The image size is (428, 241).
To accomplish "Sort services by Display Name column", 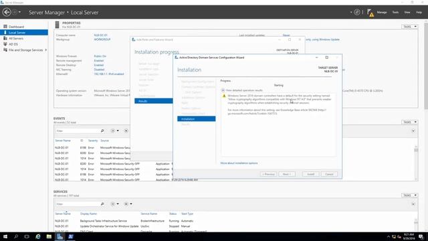I will pyautogui.click(x=88, y=214).
